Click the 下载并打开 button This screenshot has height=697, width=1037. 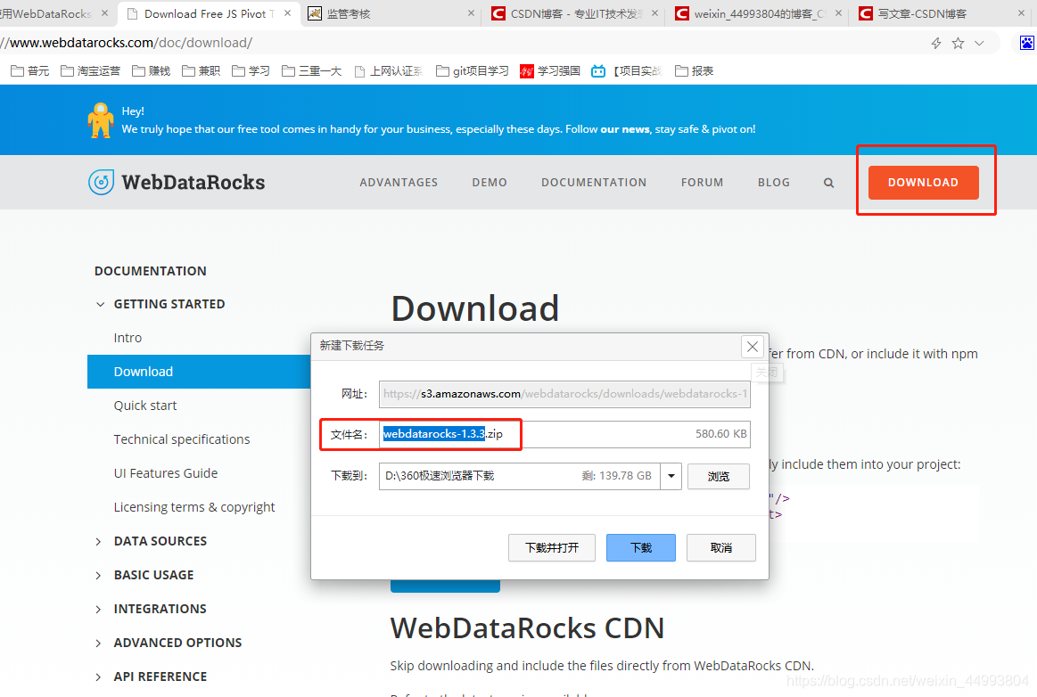tap(552, 547)
